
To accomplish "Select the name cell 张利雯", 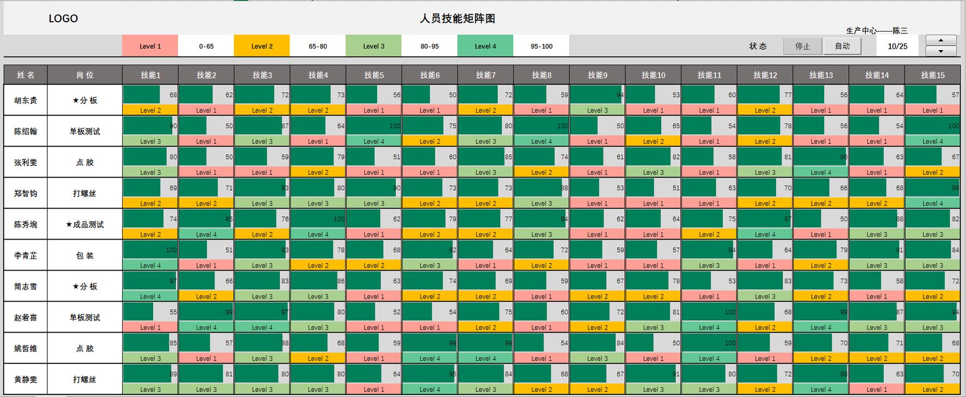I will click(x=26, y=162).
